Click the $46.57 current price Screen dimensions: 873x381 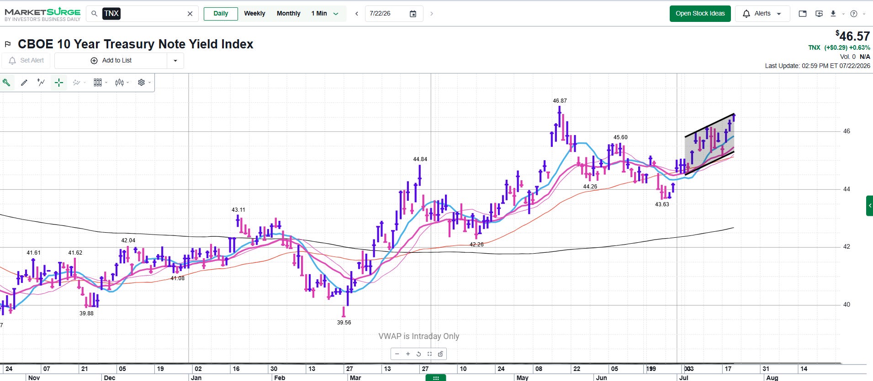[x=852, y=36]
